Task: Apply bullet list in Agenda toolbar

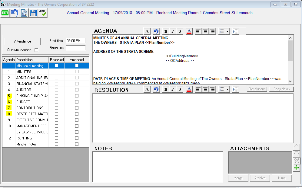Action: click(222, 31)
